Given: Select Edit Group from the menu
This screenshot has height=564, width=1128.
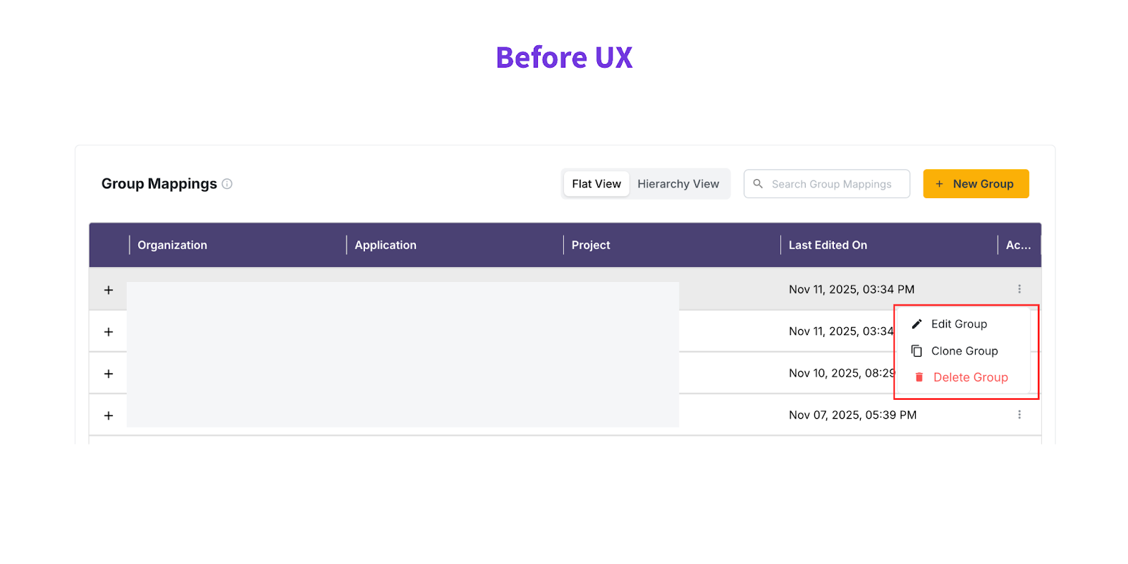Looking at the screenshot, I should 959,324.
